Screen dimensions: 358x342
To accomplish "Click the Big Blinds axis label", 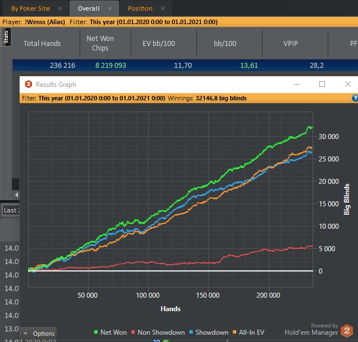I will tap(347, 199).
